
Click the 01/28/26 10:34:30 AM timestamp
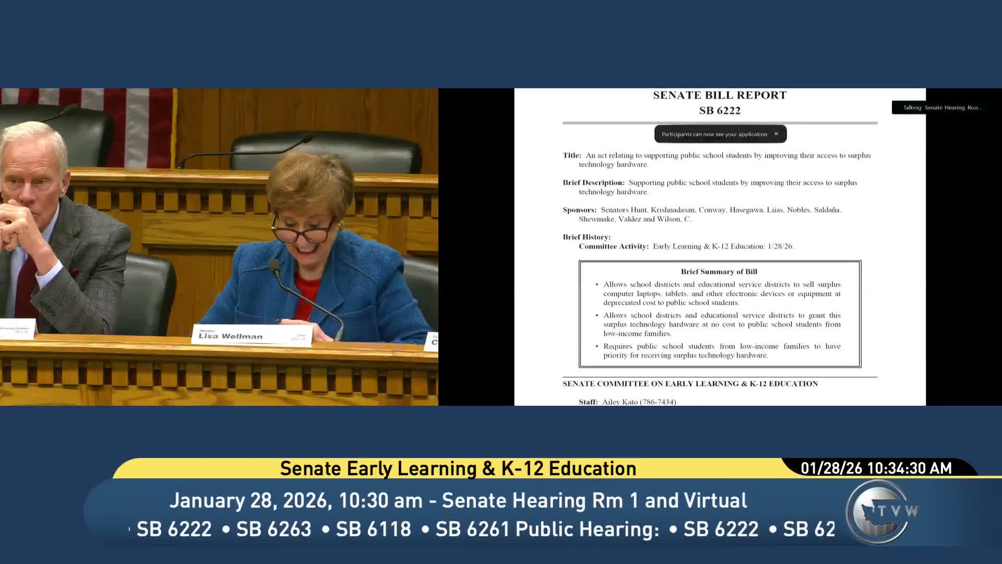click(876, 468)
